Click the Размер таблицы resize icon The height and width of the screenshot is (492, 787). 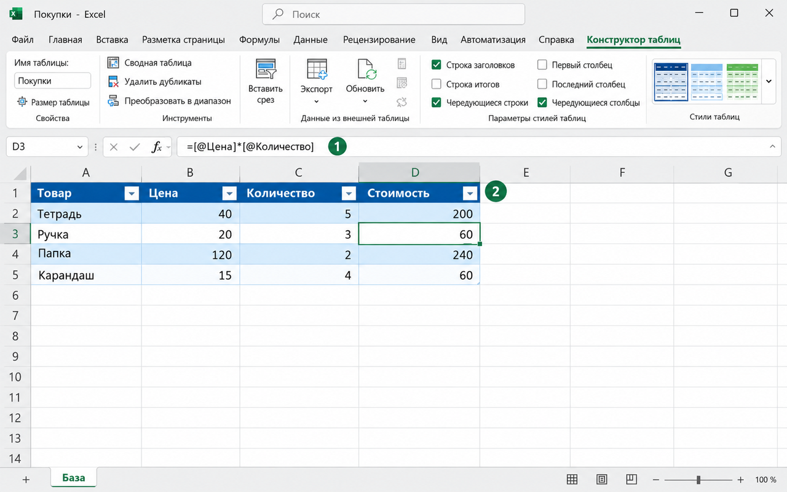tap(22, 102)
